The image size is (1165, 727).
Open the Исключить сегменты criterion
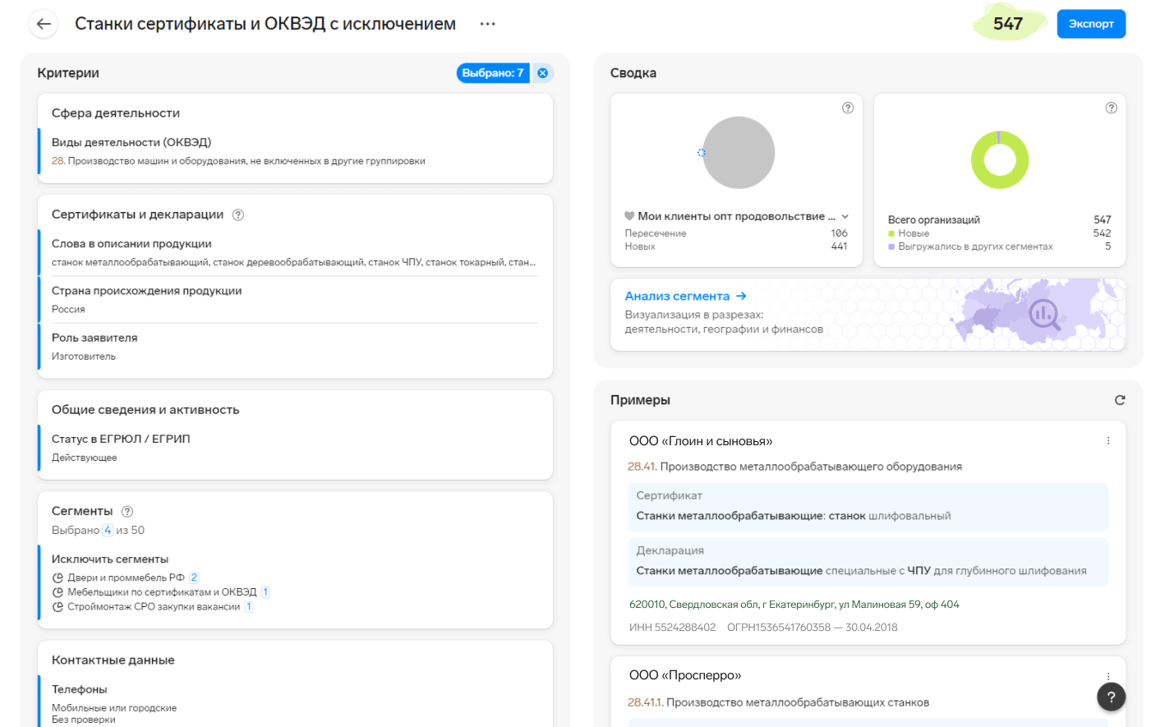point(295,582)
